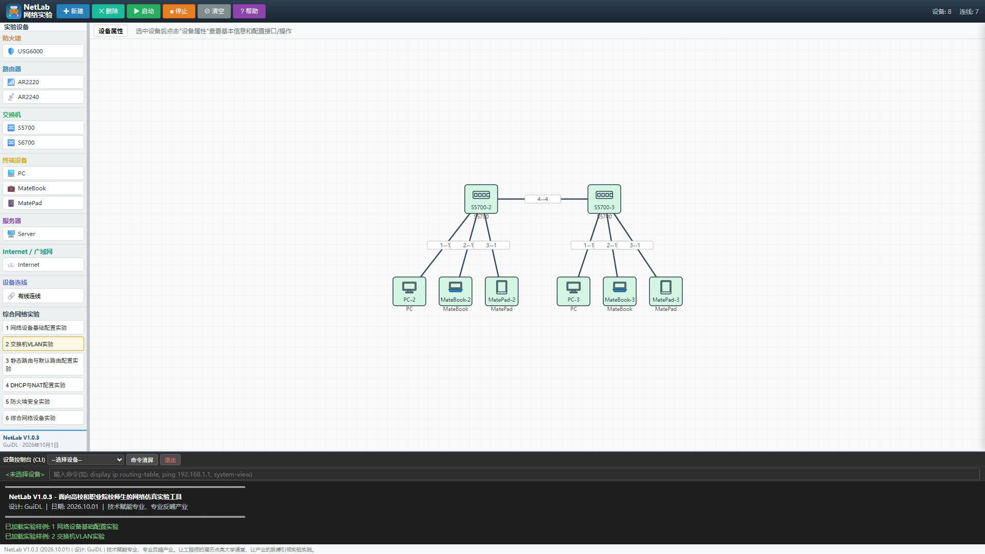Start simulation with 启动 button
This screenshot has width=985, height=554.
click(x=144, y=11)
